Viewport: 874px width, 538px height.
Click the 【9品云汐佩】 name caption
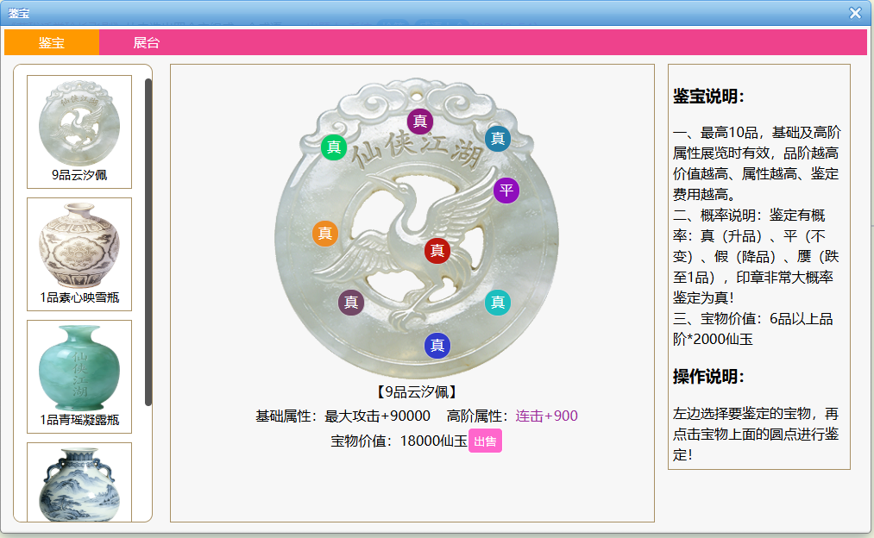[x=417, y=392]
